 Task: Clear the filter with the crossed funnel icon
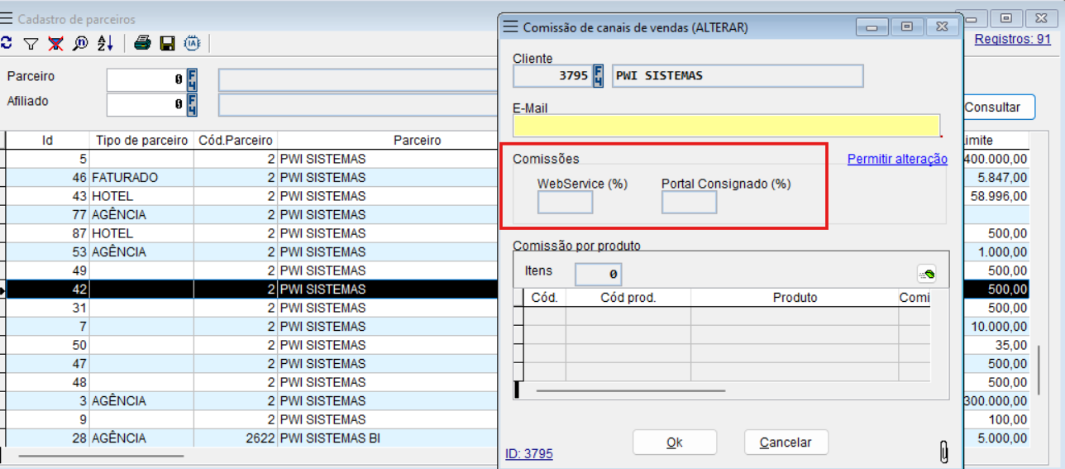(x=55, y=44)
